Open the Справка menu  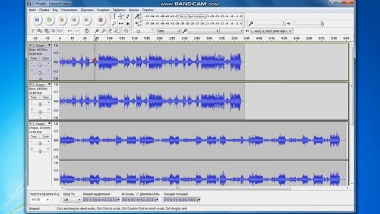pos(148,10)
